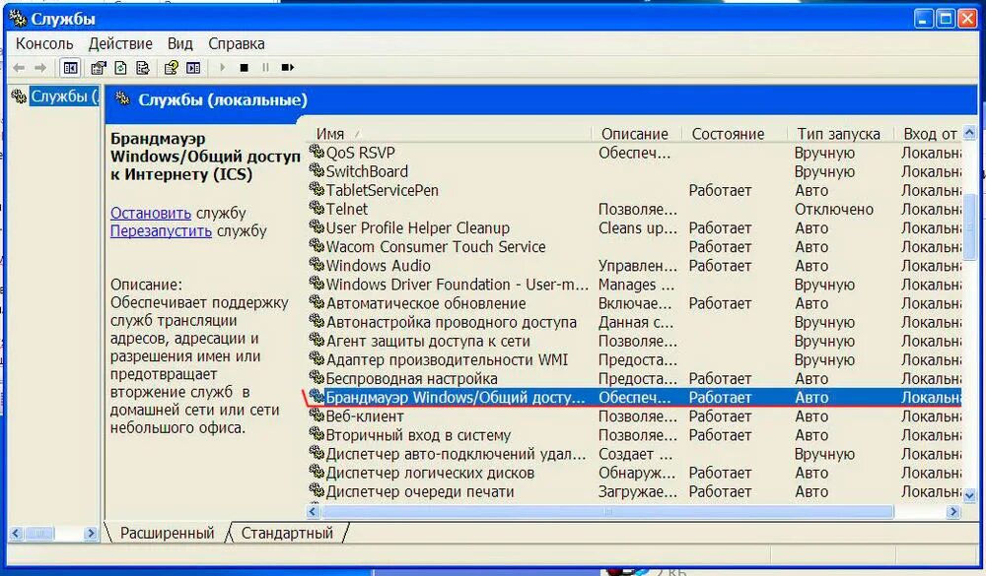Select Автонастройка проводного доступа service icon

point(317,322)
